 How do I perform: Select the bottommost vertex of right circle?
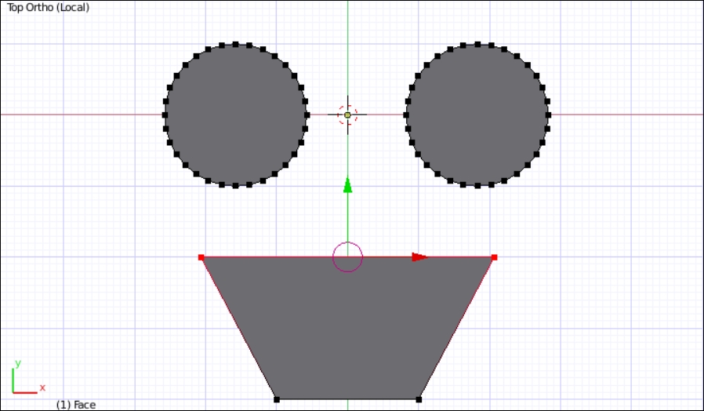[x=477, y=185]
